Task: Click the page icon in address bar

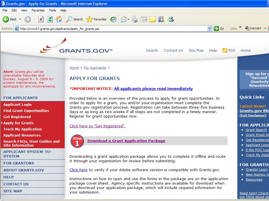Action: [17, 28]
